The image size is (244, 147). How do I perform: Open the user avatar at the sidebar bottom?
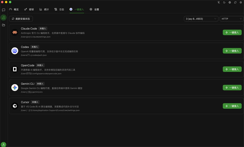coord(4,144)
